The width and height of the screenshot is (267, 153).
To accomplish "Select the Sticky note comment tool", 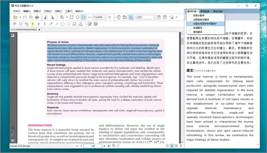I will click(14, 24).
